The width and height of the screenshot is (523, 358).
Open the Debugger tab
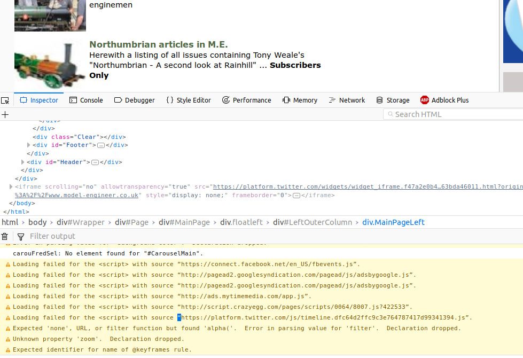[135, 100]
